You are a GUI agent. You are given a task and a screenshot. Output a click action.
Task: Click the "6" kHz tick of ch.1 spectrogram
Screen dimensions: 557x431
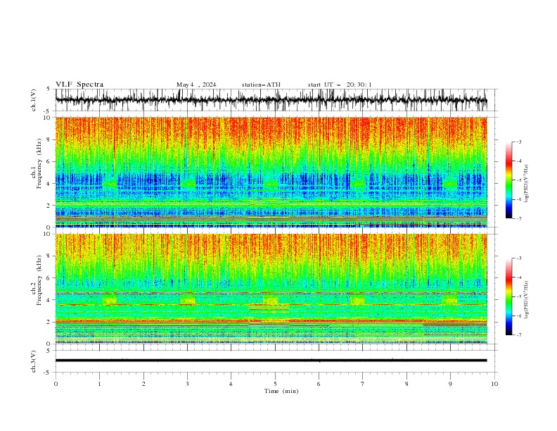pos(50,162)
